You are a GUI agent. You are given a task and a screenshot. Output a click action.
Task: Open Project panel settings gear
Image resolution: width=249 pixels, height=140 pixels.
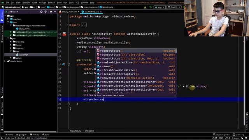point(51,12)
